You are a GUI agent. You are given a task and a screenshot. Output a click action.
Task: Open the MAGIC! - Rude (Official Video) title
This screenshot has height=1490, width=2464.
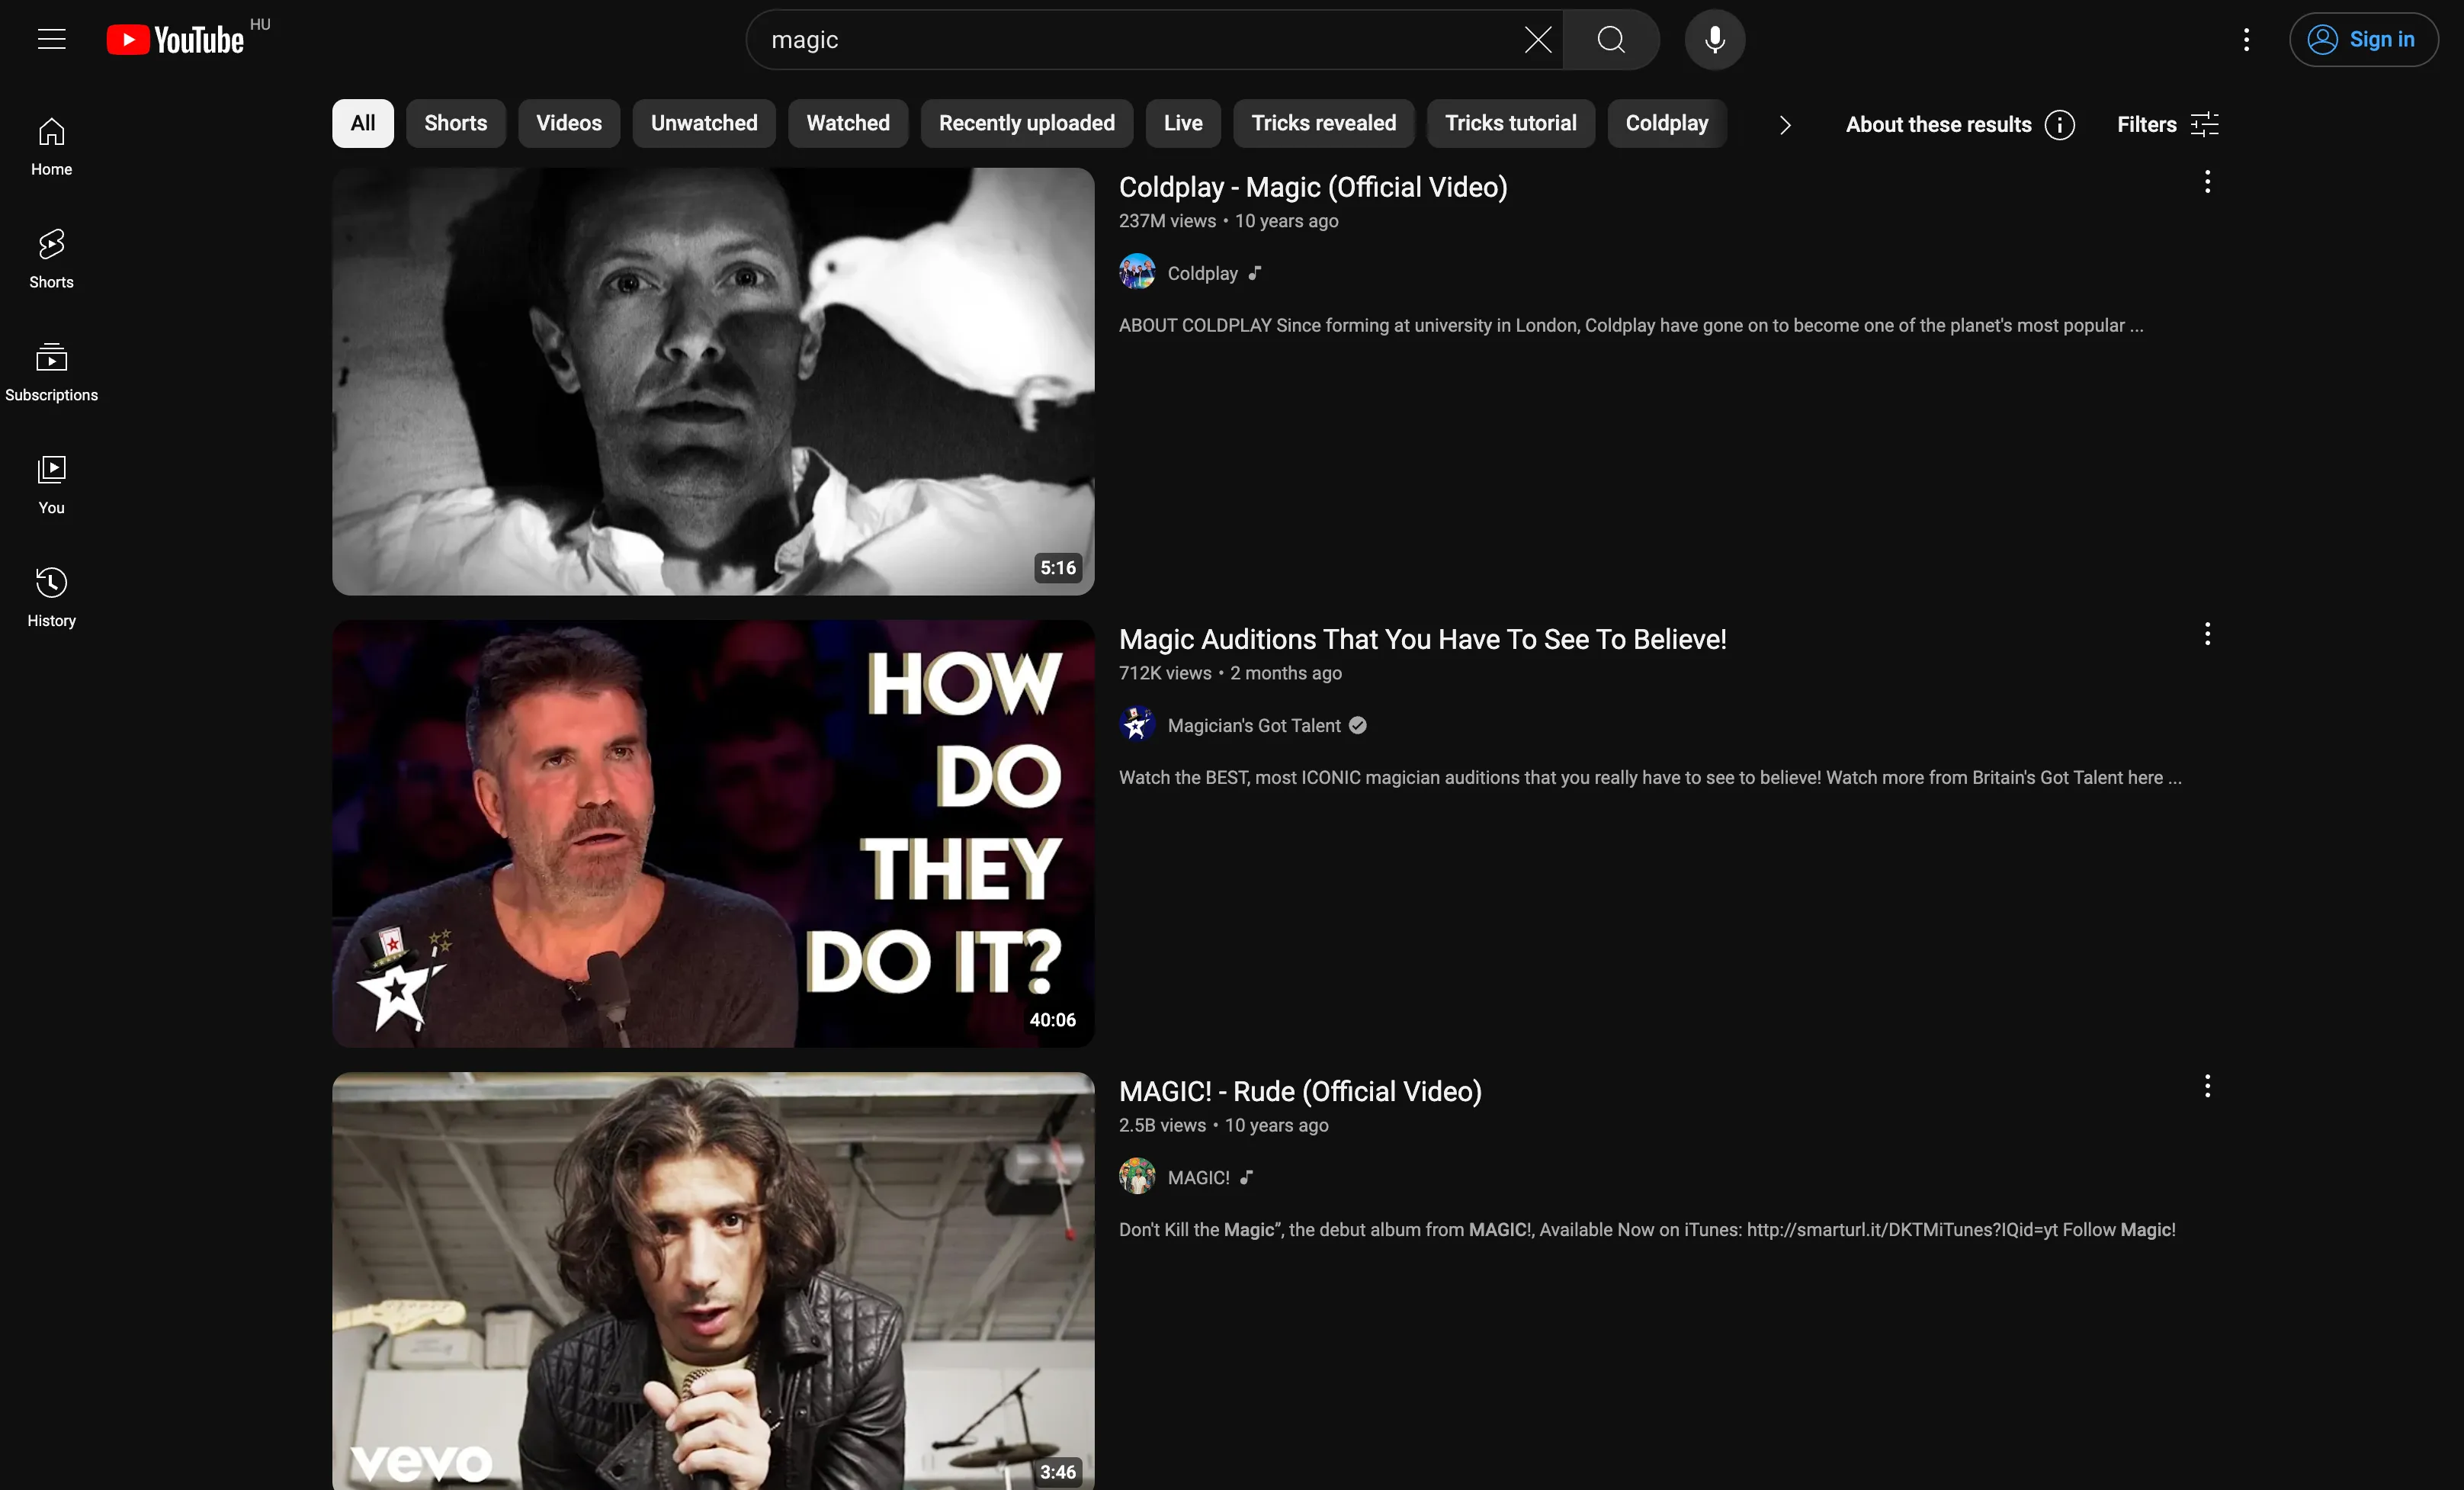[x=1300, y=1091]
